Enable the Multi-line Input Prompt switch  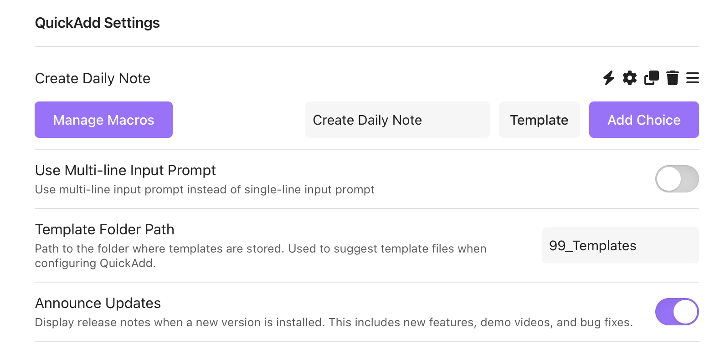[x=677, y=179]
